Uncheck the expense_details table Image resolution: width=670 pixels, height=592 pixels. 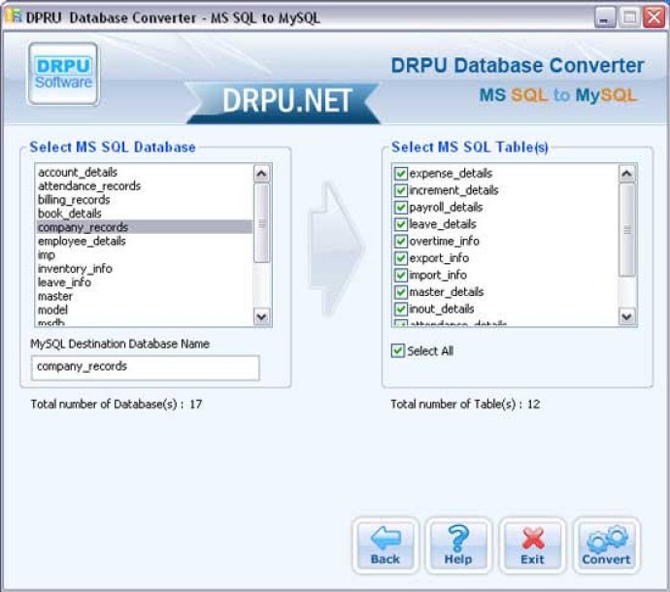400,174
